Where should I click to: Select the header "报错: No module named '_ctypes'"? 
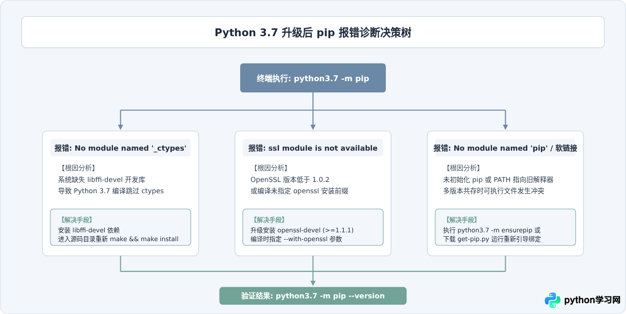(x=120, y=148)
